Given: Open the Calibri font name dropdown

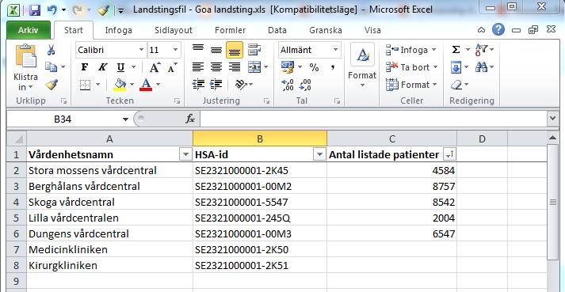Looking at the screenshot, I should pos(142,50).
